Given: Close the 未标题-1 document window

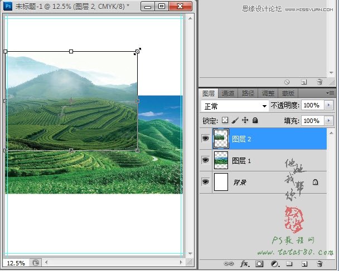Looking at the screenshot, I should click(x=180, y=6).
